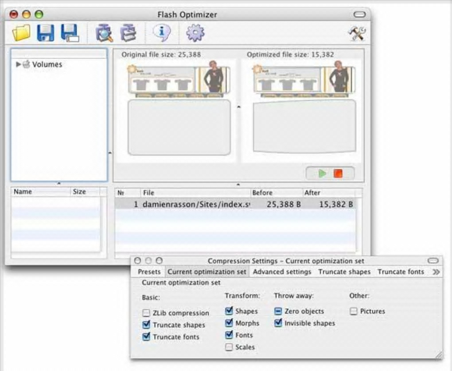This screenshot has width=452, height=371.
Task: Click Compression Settings toolbar toggle pill button
Action: tap(433, 261)
